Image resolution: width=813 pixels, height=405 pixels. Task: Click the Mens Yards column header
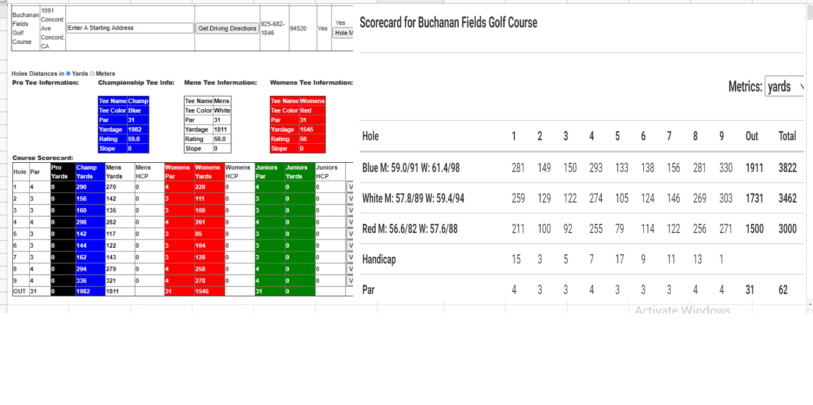(x=118, y=171)
